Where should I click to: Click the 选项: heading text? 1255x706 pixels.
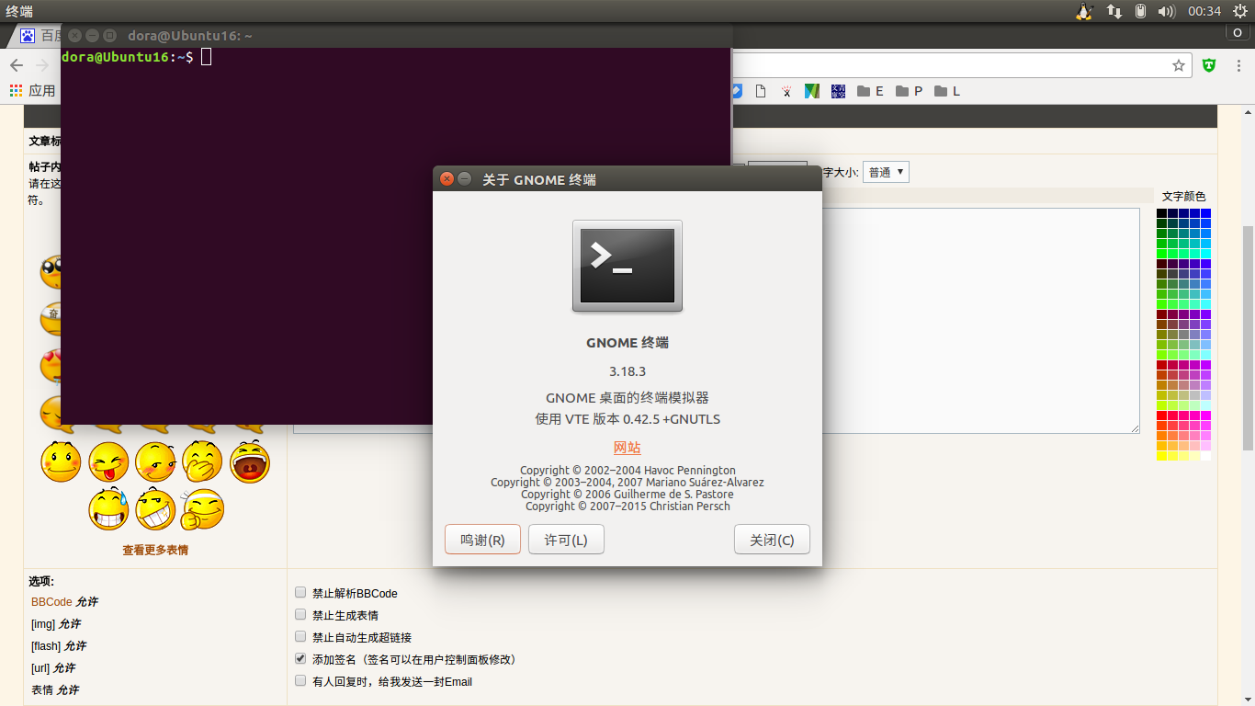(x=41, y=581)
